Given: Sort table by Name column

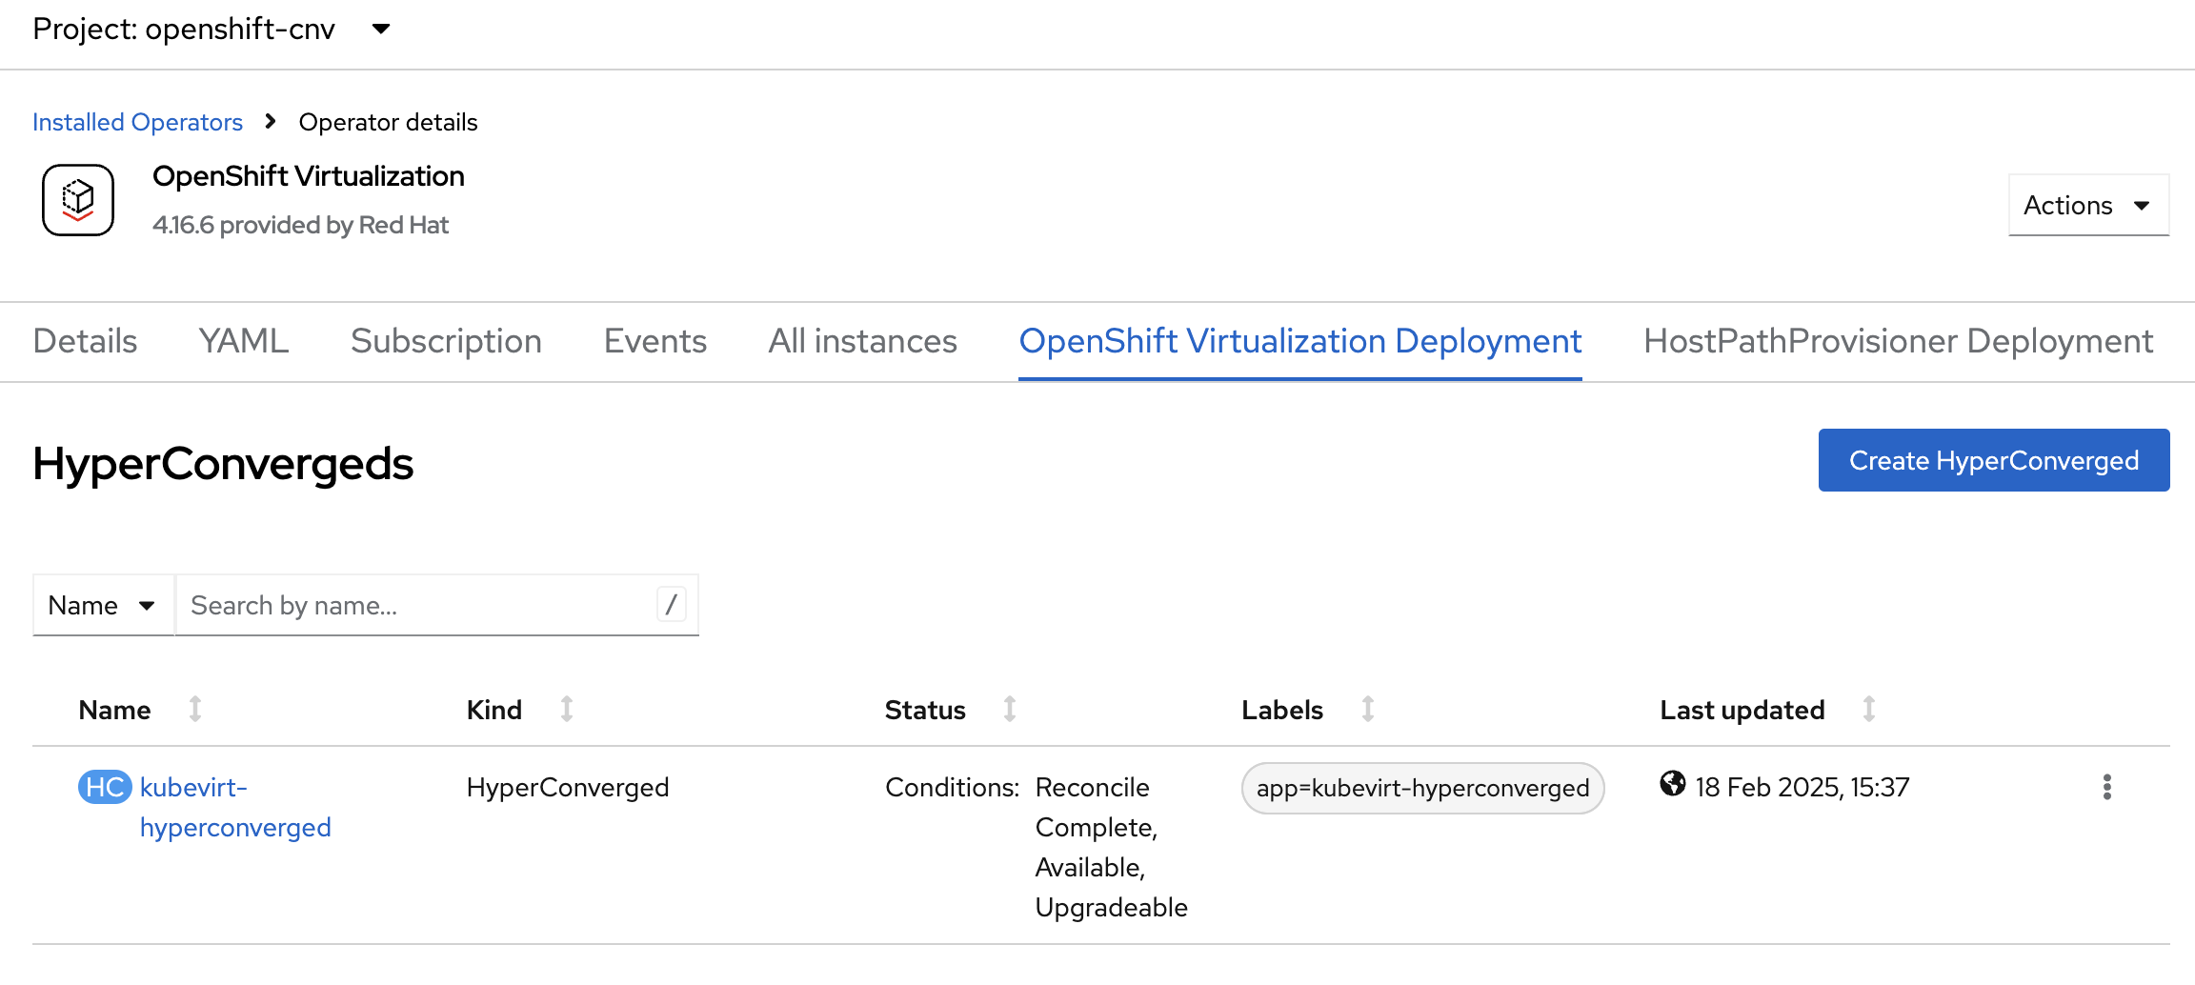Looking at the screenshot, I should (140, 710).
